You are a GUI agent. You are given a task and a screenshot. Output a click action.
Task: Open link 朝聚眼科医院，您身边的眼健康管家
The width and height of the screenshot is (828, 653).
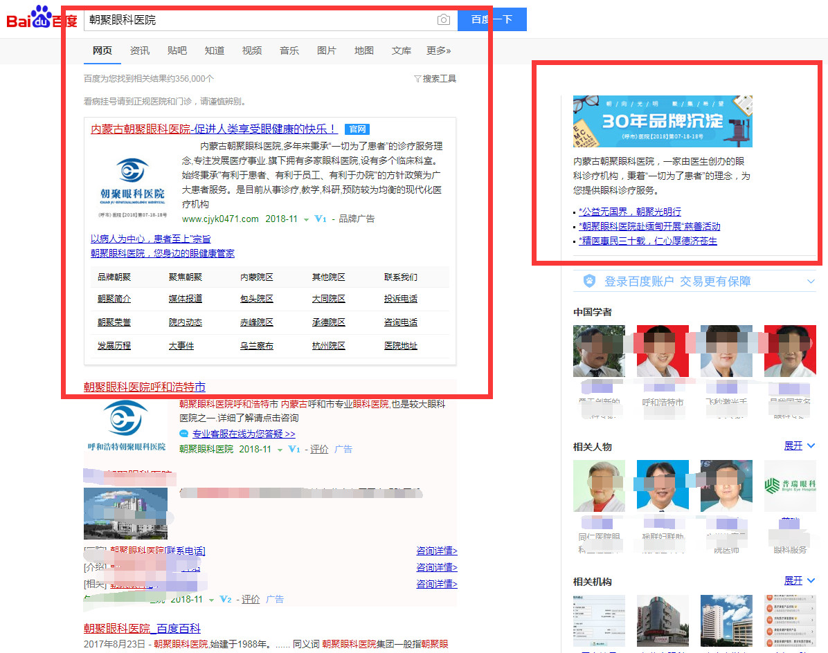163,253
